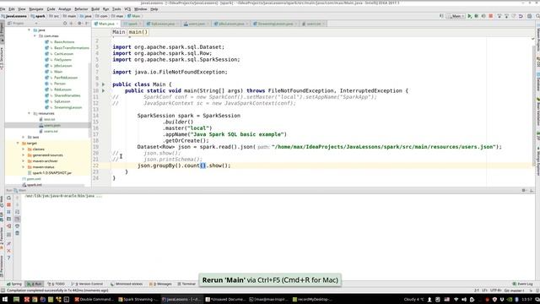Open the Messages tool window button

(x=160, y=284)
